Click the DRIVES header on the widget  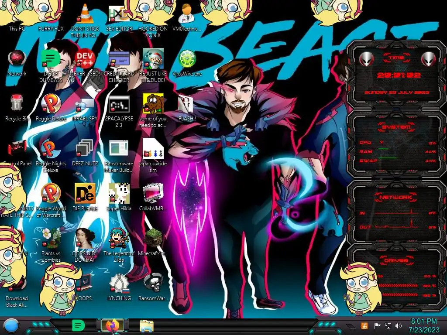point(396,260)
